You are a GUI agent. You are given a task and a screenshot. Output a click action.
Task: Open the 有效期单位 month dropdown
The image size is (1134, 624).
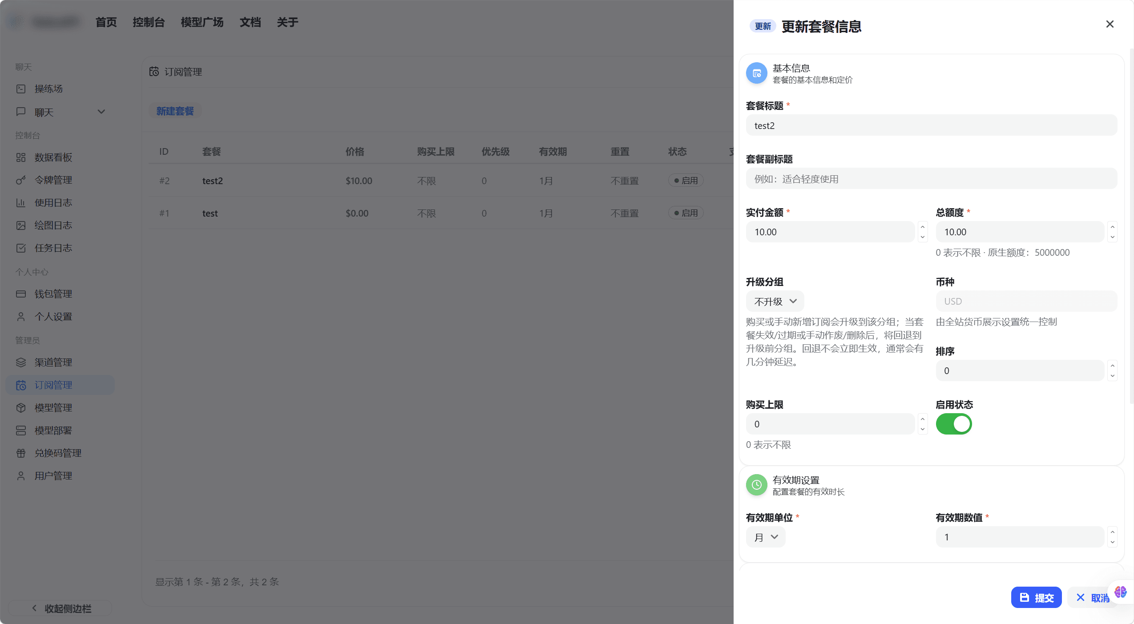tap(765, 537)
